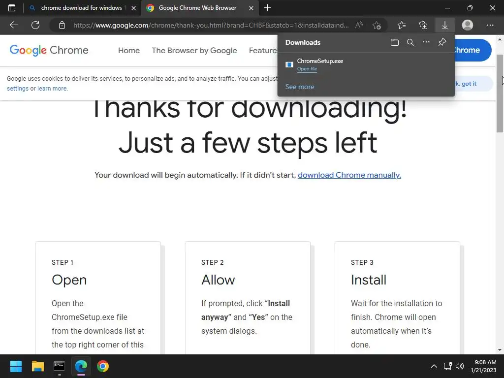Image resolution: width=504 pixels, height=378 pixels.
Task: Click the scrollbar down arrow
Action: (500, 350)
